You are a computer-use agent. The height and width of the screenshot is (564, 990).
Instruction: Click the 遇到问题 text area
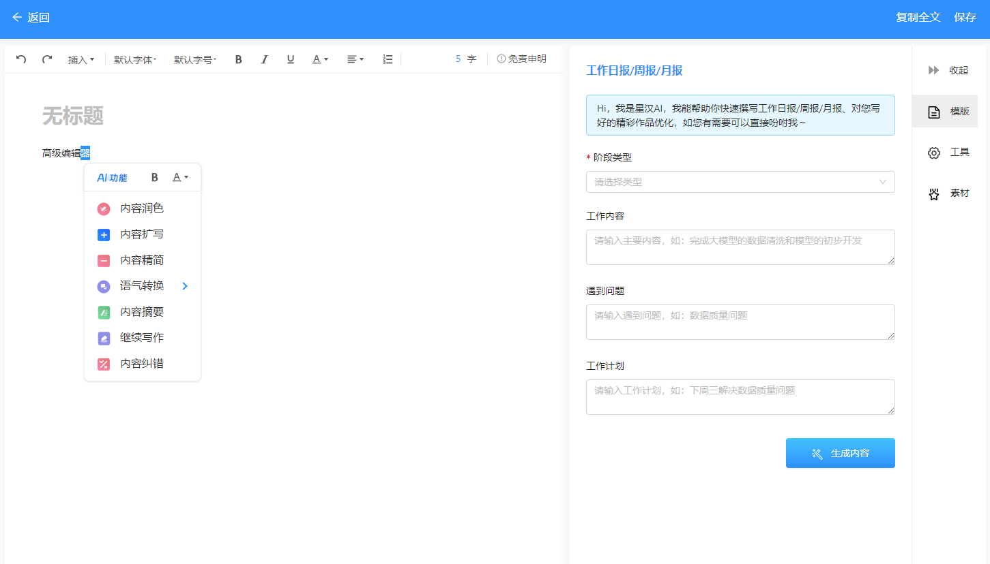pyautogui.click(x=740, y=322)
